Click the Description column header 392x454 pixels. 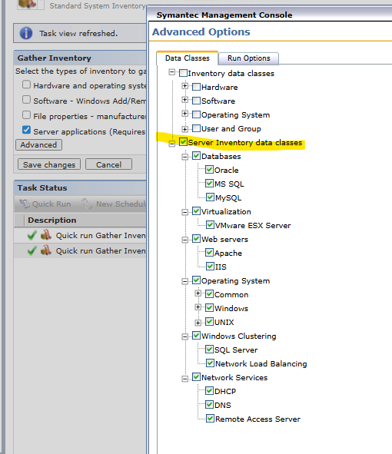(52, 220)
